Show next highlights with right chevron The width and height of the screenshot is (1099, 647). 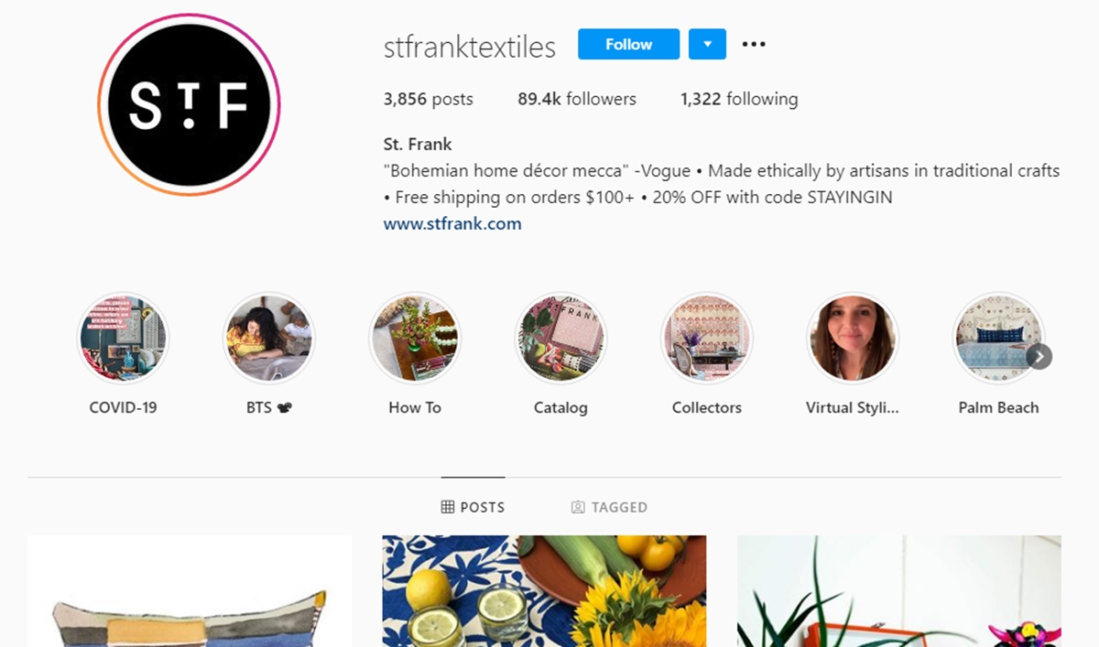(x=1039, y=356)
